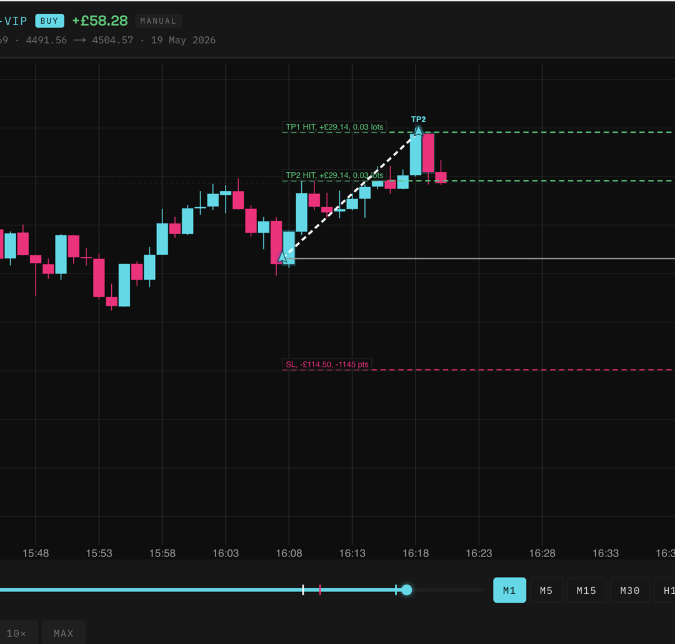Click the BUY badge in header
The height and width of the screenshot is (644, 675).
tap(49, 21)
